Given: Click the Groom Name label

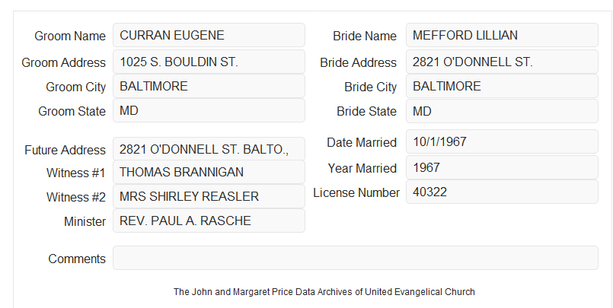Looking at the screenshot, I should tap(70, 36).
